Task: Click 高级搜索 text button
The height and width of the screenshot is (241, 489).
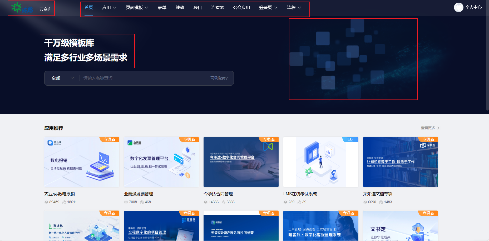Action: tap(218, 78)
